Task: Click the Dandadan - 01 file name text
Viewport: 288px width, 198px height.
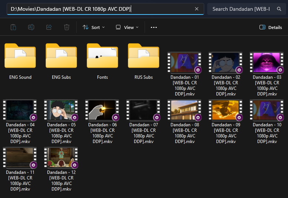Action: [x=185, y=85]
